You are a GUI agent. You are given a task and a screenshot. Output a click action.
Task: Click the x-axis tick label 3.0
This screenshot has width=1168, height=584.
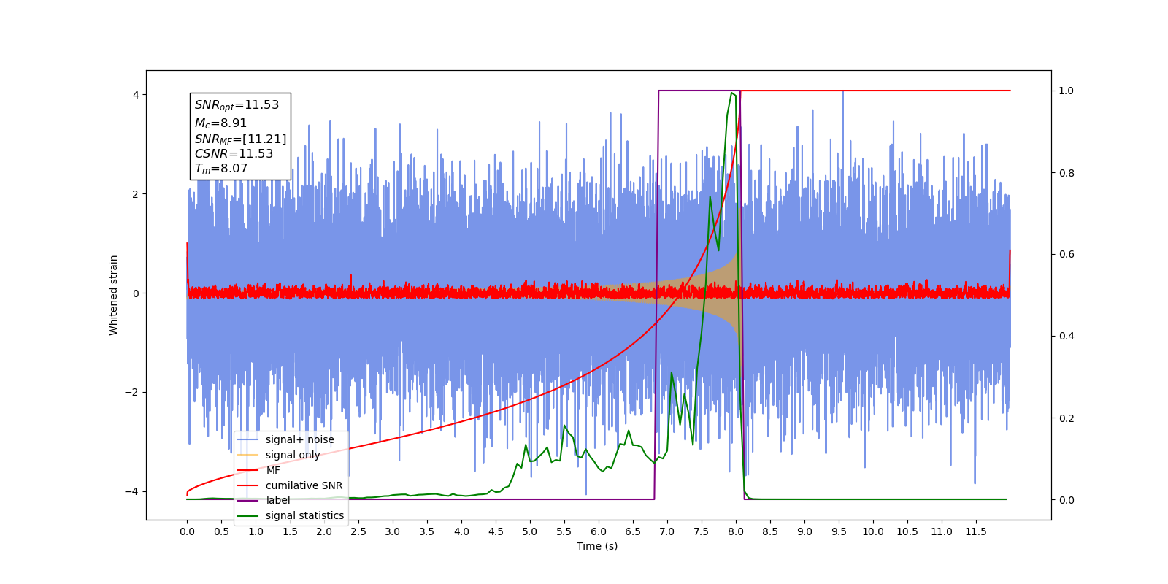(x=393, y=531)
